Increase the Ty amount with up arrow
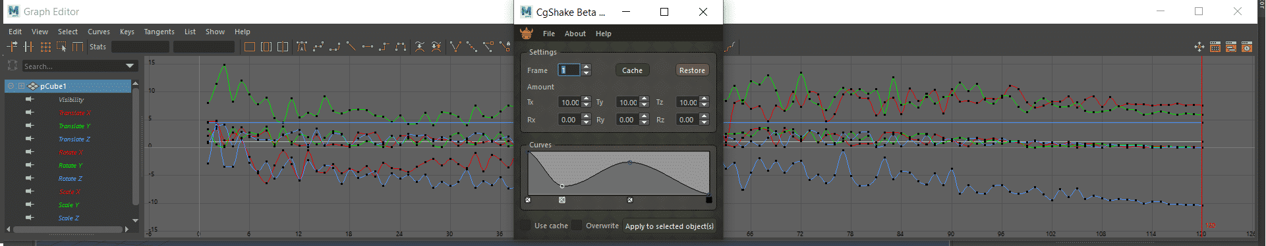 pos(644,99)
